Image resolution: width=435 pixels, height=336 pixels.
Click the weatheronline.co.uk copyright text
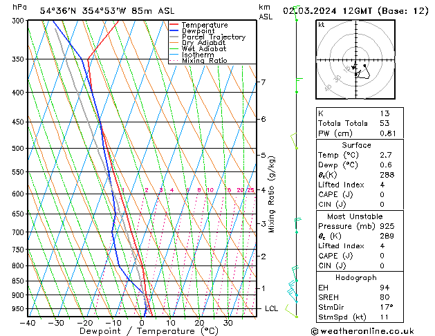[362, 331]
